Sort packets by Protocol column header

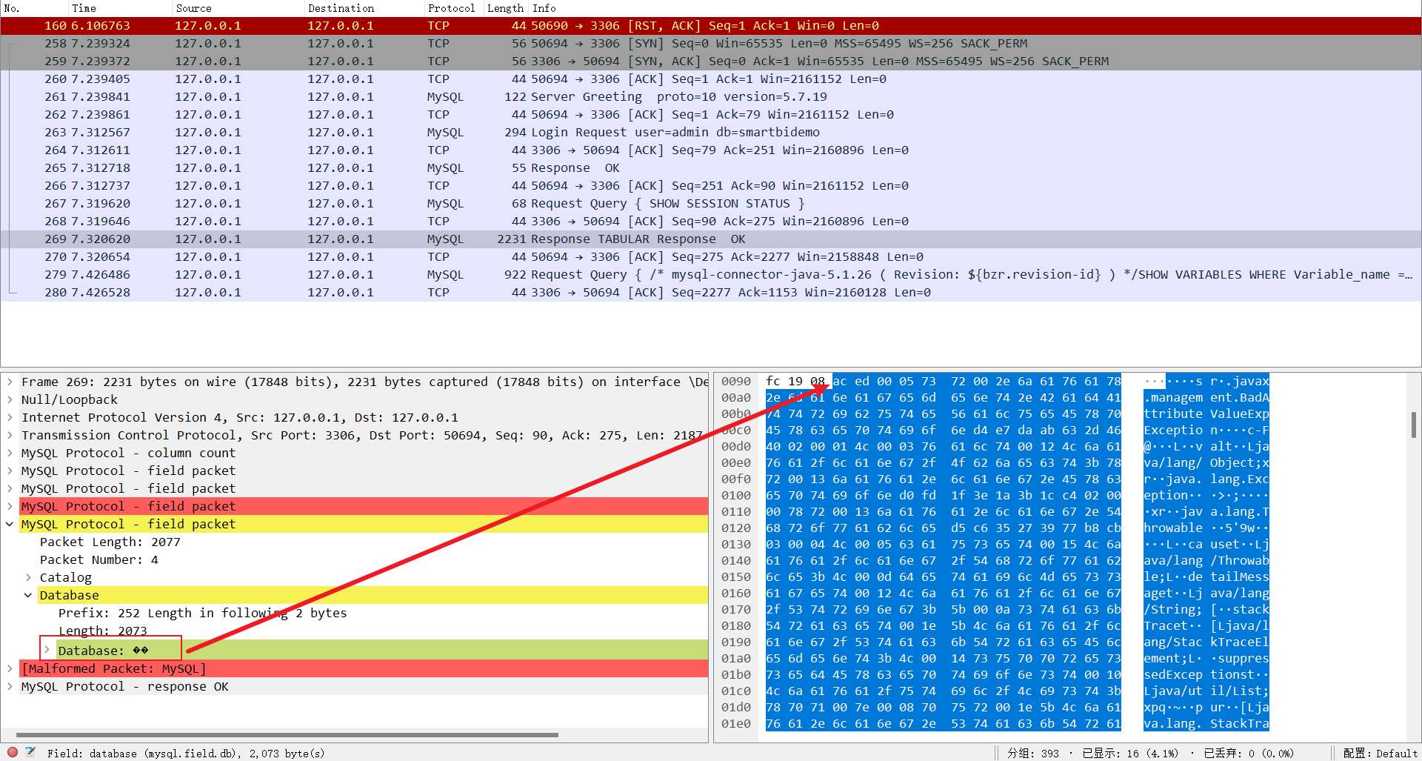click(x=450, y=8)
